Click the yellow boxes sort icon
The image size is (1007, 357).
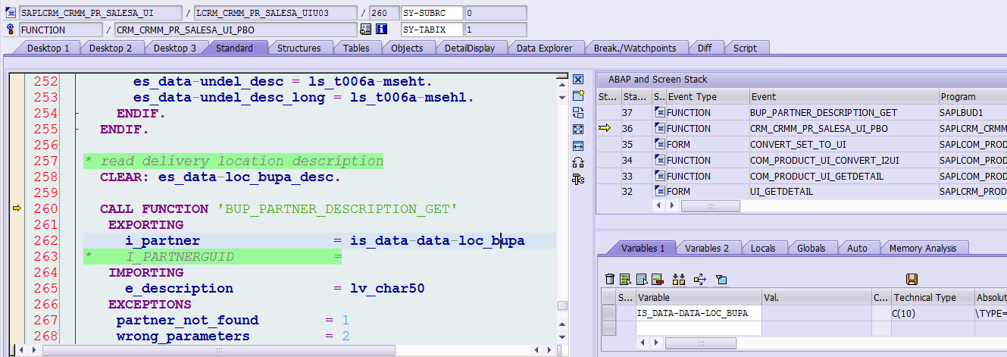(679, 280)
